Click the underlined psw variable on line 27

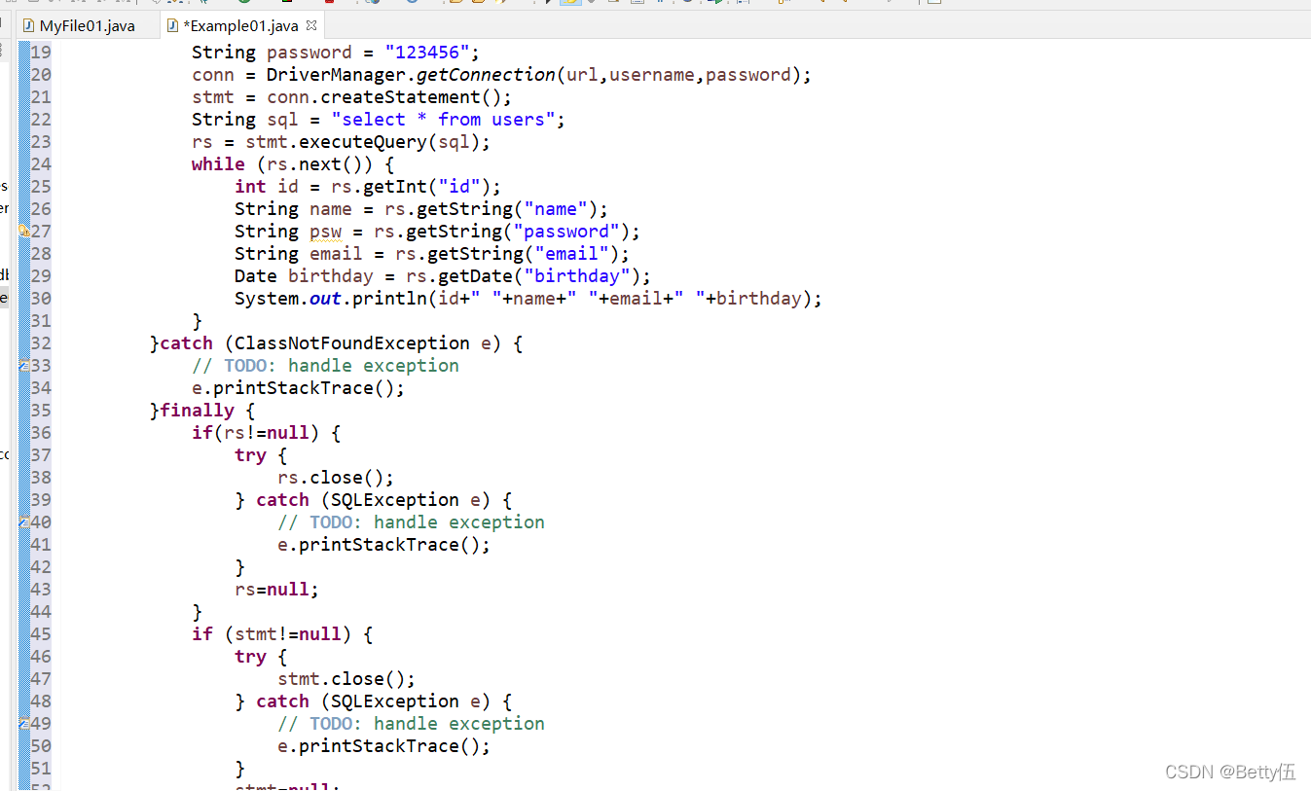pos(325,232)
